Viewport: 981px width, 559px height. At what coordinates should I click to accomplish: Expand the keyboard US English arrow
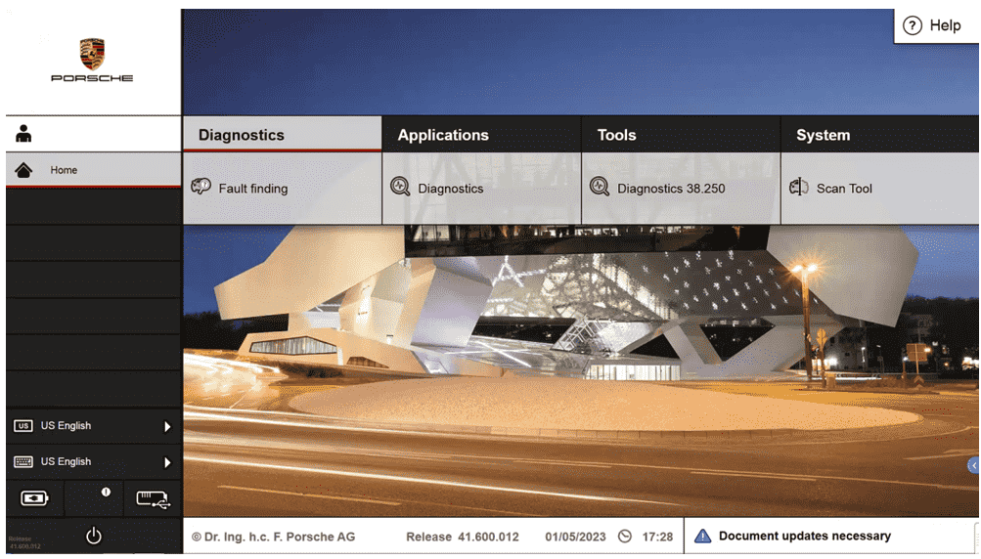coord(167,462)
